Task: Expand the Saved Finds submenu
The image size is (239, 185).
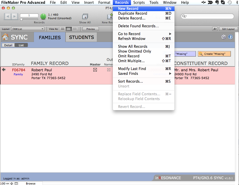Action: 144,74
